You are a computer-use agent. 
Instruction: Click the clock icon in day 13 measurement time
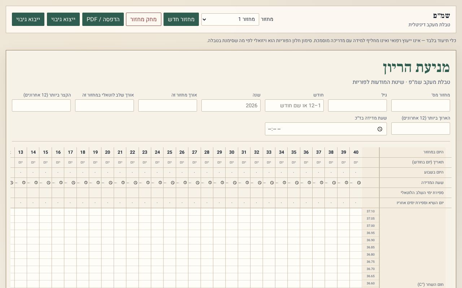click(24, 183)
